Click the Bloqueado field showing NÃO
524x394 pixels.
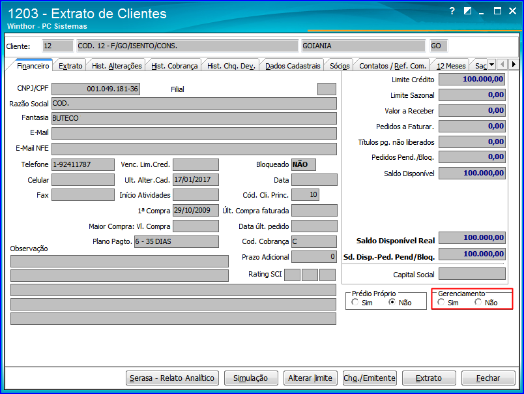point(304,164)
